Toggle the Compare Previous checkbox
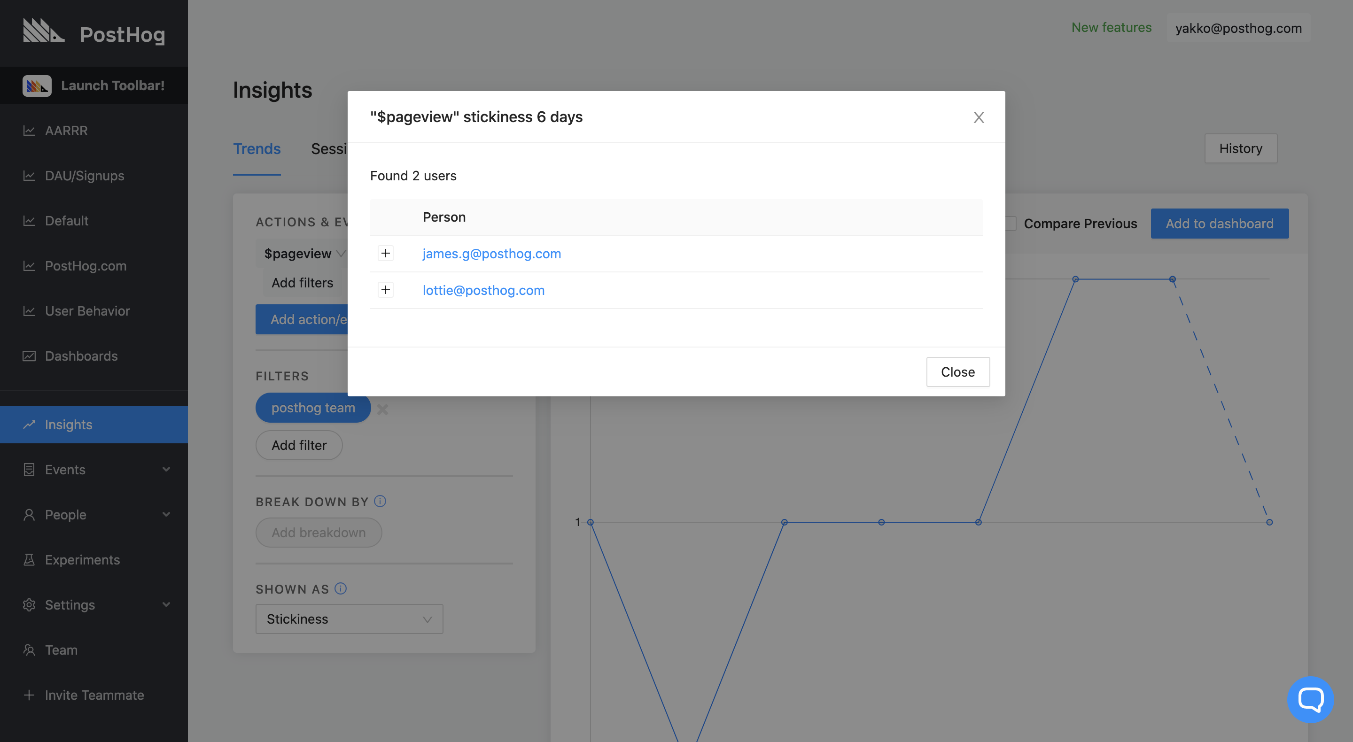This screenshot has height=742, width=1353. coord(1011,224)
